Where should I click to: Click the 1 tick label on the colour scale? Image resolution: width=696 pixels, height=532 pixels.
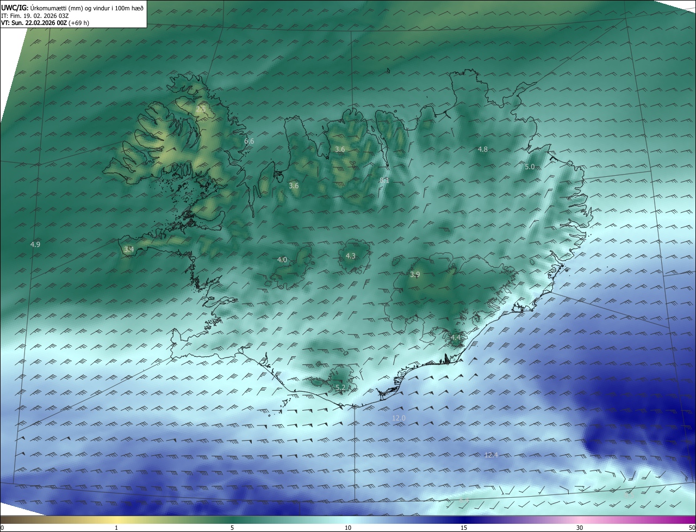click(x=116, y=528)
